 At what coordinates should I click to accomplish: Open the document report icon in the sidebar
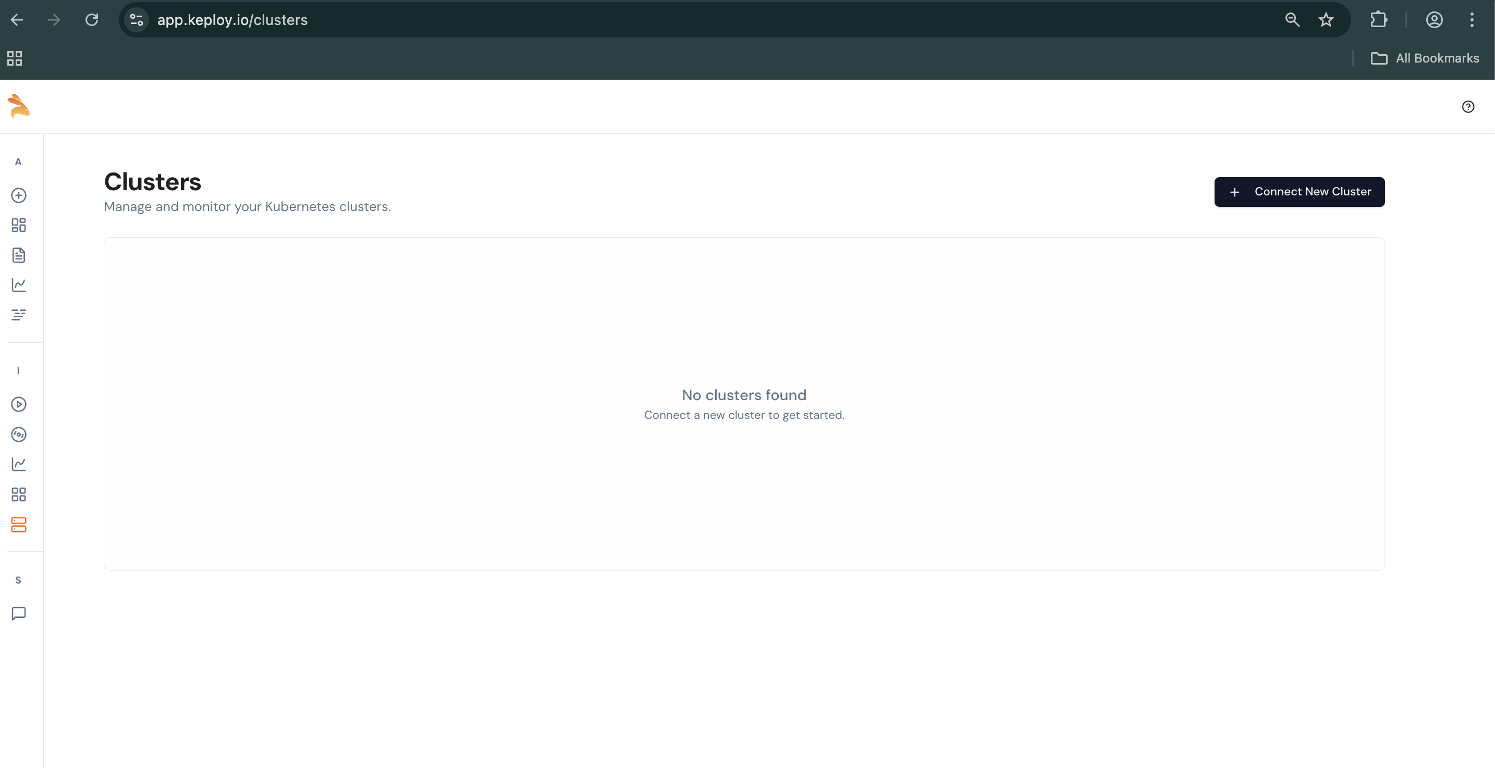tap(19, 255)
